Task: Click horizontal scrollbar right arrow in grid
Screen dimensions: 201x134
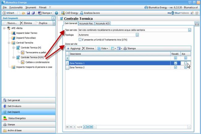Action: pyautogui.click(x=189, y=127)
